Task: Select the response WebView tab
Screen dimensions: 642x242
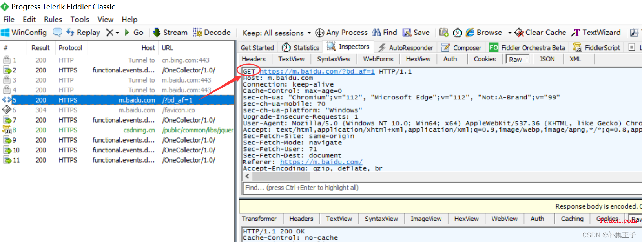Action: (x=504, y=219)
